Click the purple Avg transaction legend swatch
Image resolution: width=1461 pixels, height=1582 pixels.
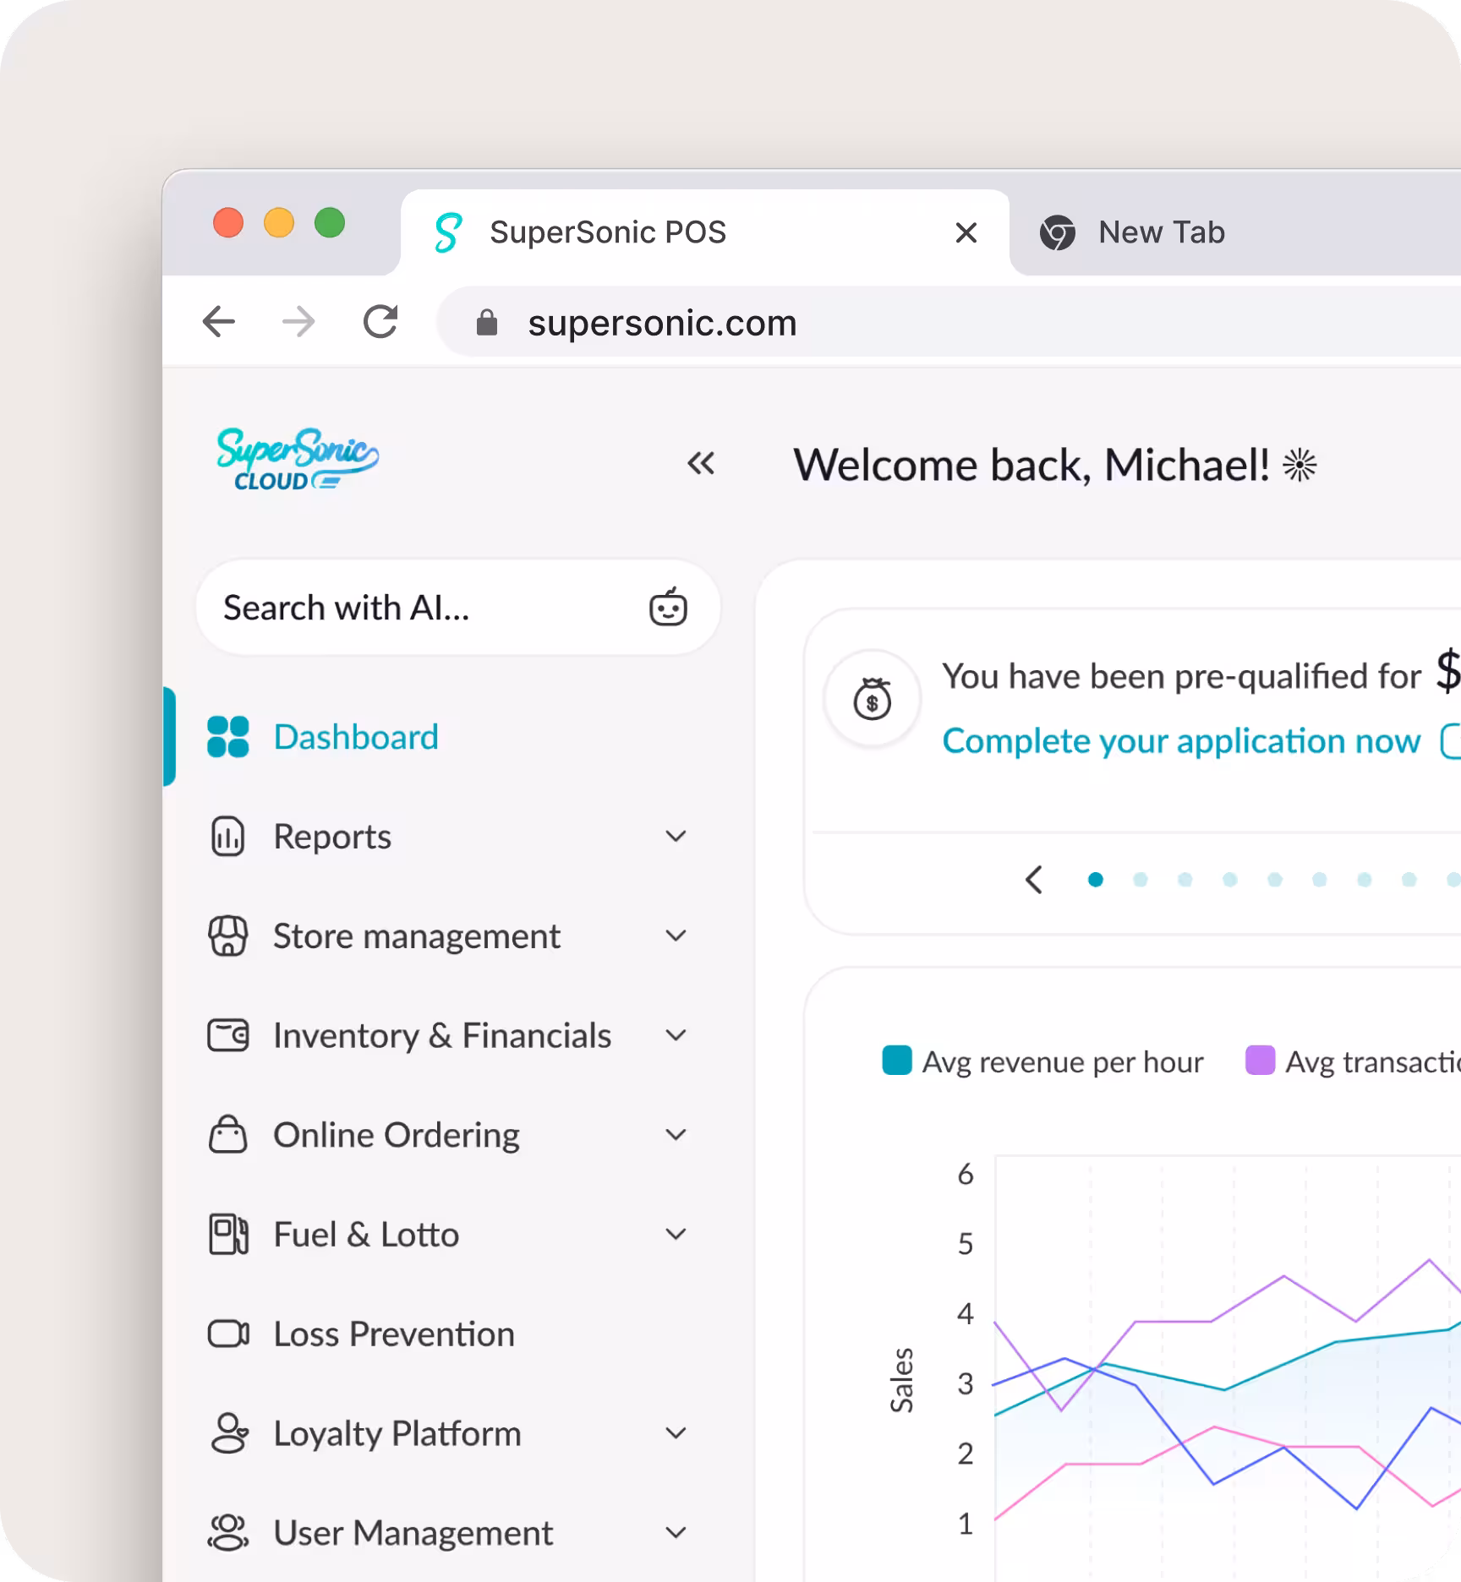(x=1260, y=1061)
